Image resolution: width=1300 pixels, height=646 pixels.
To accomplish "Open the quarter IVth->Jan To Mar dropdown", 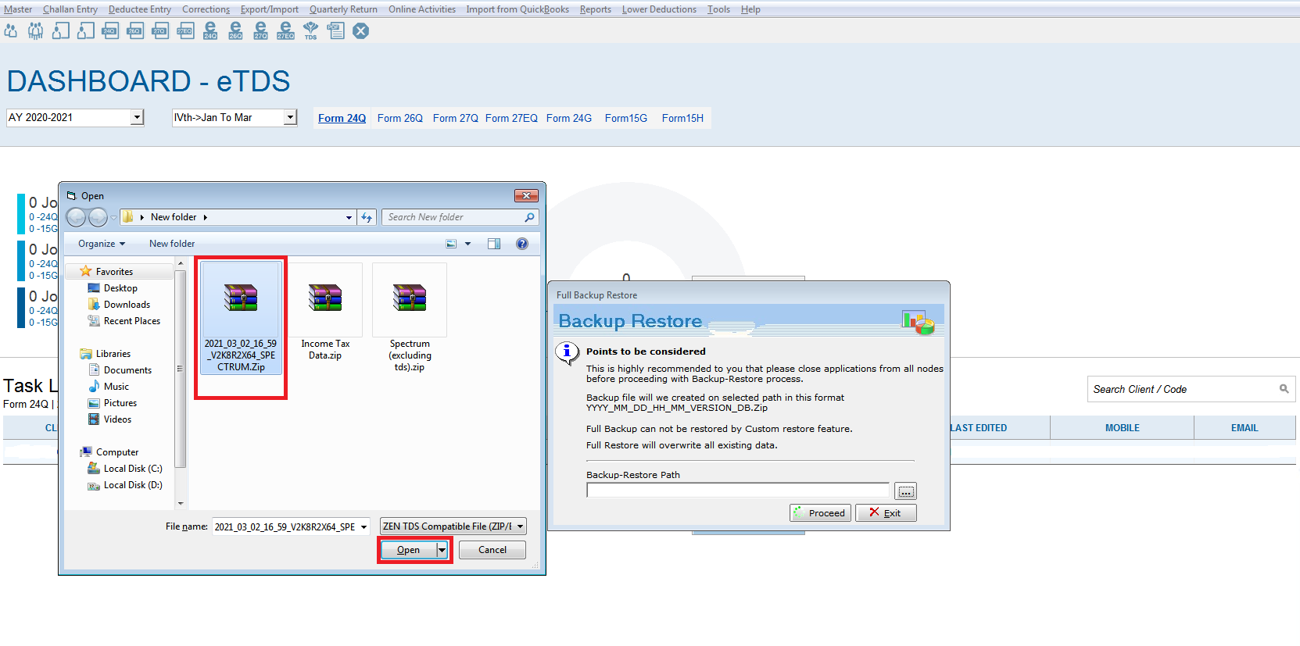I will tap(290, 117).
